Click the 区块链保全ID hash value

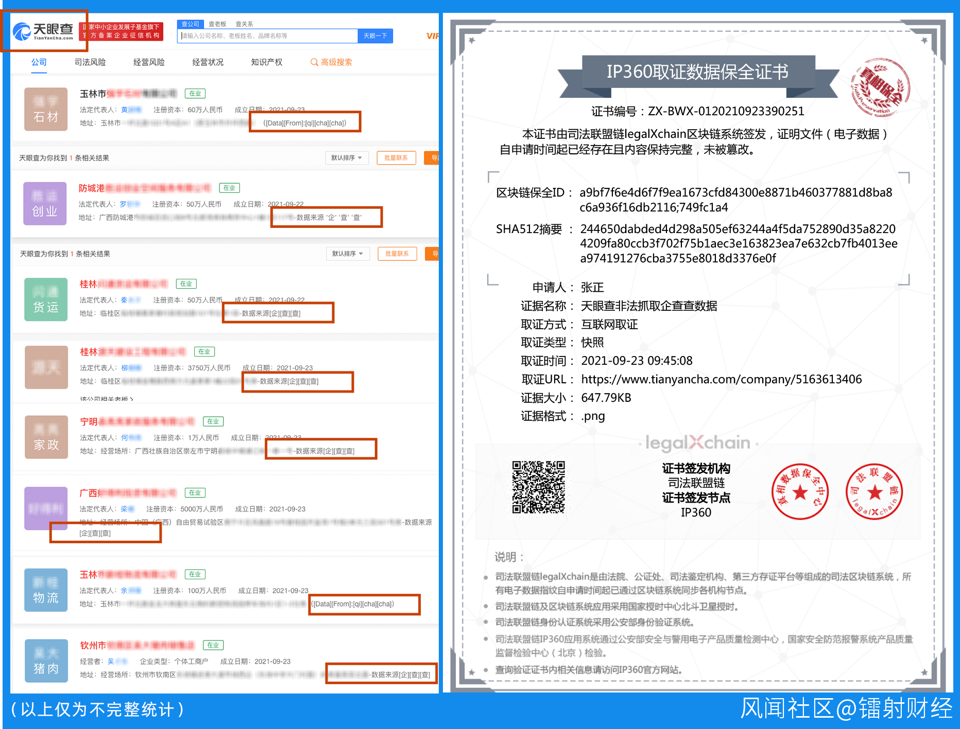pos(736,200)
